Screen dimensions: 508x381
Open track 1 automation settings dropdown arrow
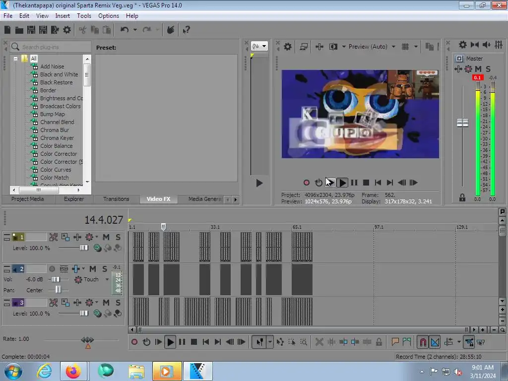[97, 237]
